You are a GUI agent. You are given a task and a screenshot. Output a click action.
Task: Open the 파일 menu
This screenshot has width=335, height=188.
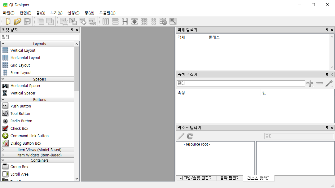(9, 13)
